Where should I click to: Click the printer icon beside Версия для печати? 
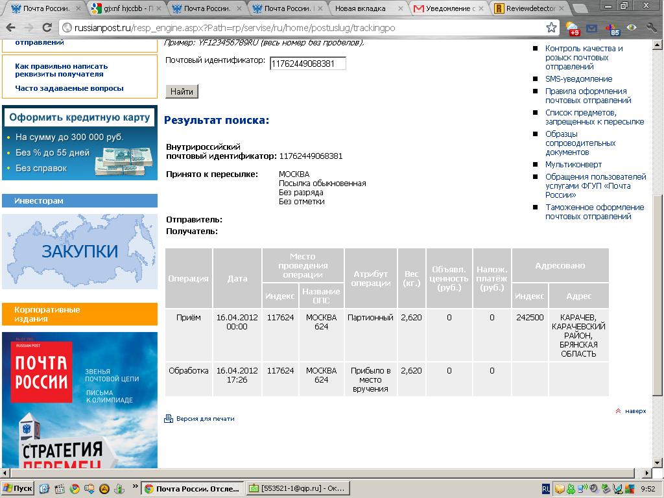point(169,419)
